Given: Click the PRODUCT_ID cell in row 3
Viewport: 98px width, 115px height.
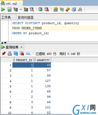Looking at the screenshot, I should (23, 76).
